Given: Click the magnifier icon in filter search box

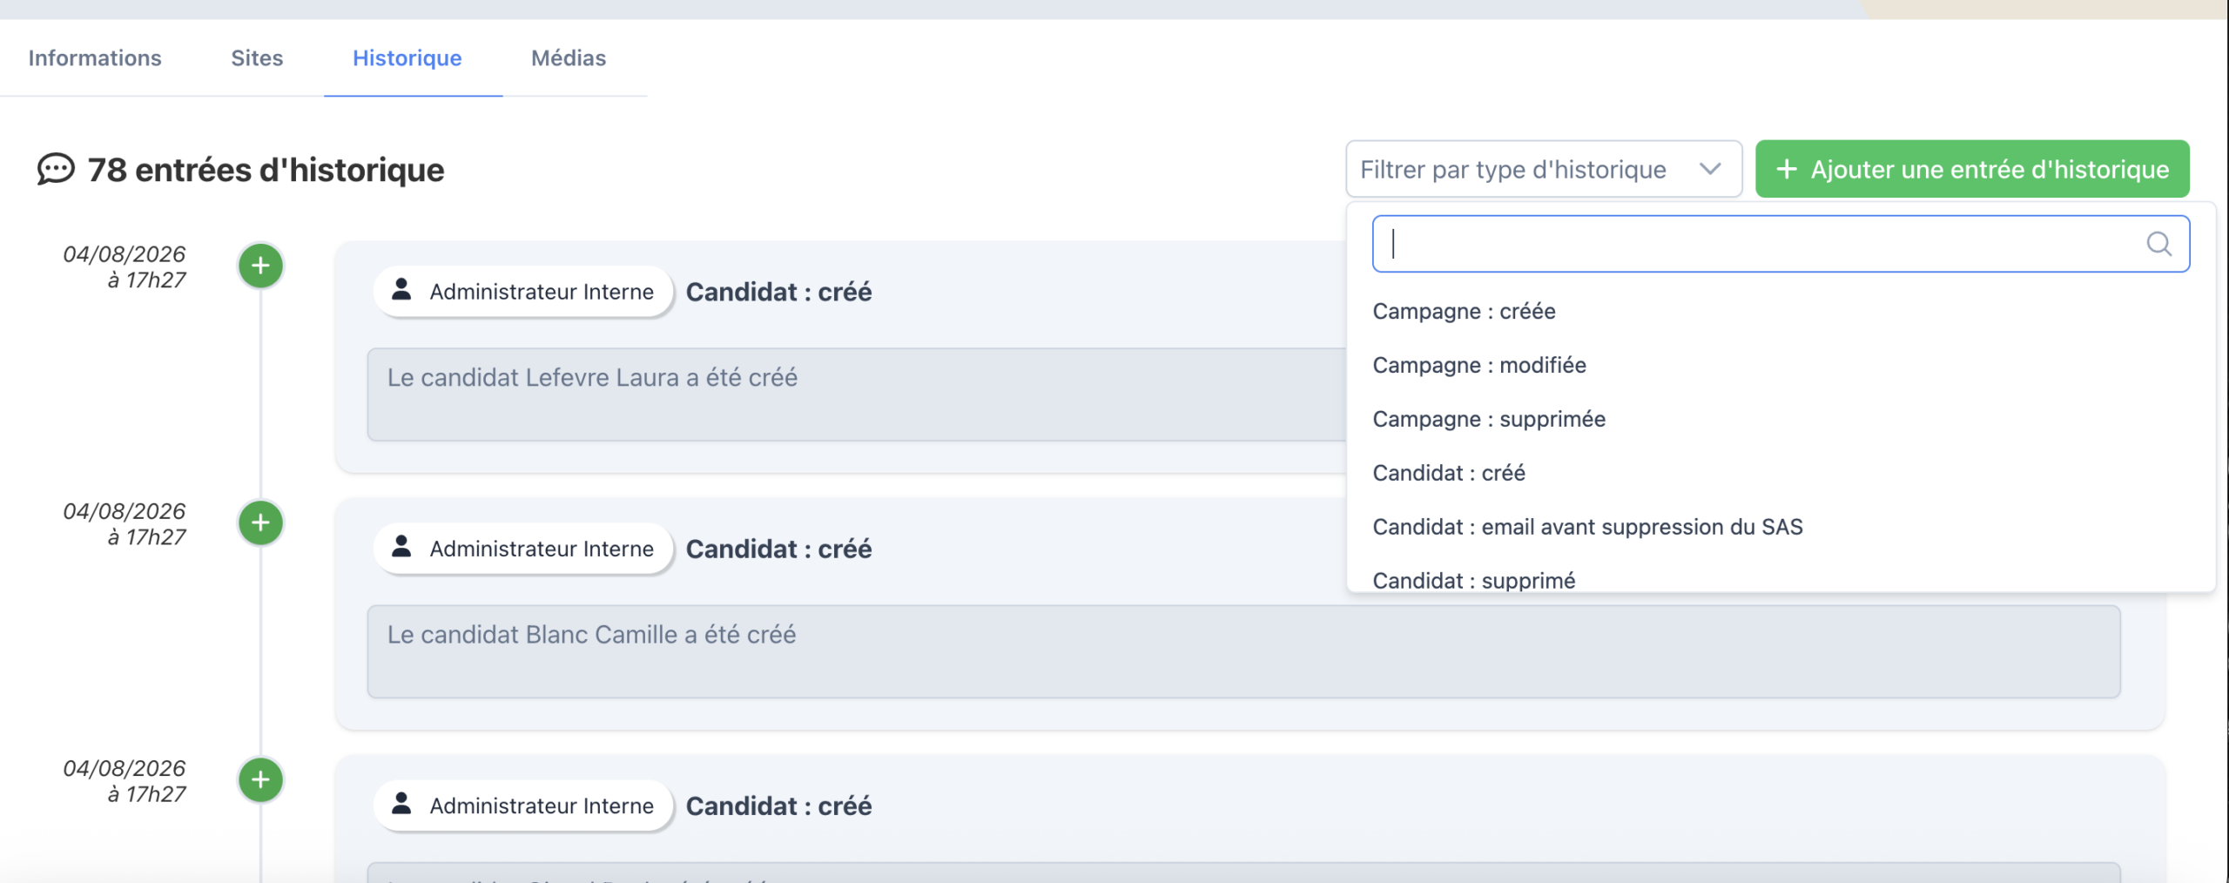Looking at the screenshot, I should 2158,244.
